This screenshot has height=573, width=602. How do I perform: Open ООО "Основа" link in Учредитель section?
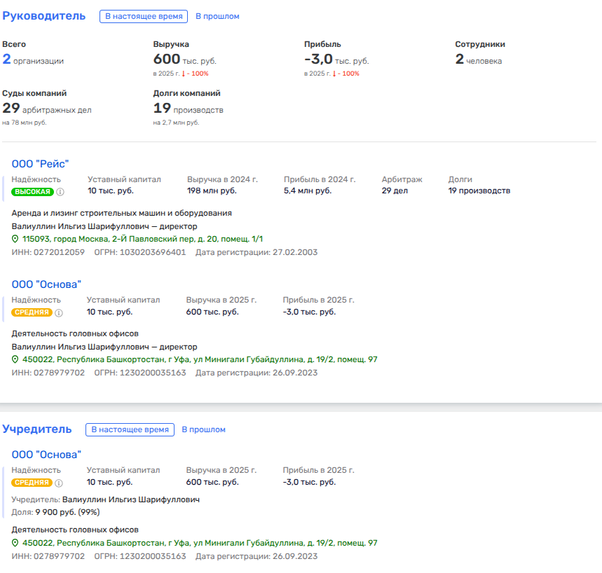tap(46, 455)
